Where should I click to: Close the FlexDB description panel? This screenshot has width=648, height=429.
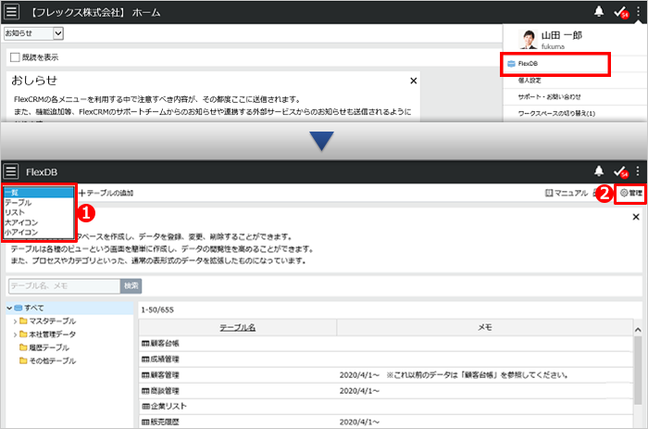pos(636,217)
